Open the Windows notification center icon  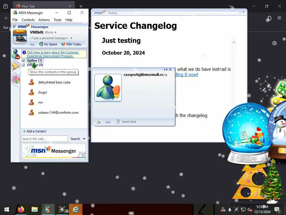[277, 209]
